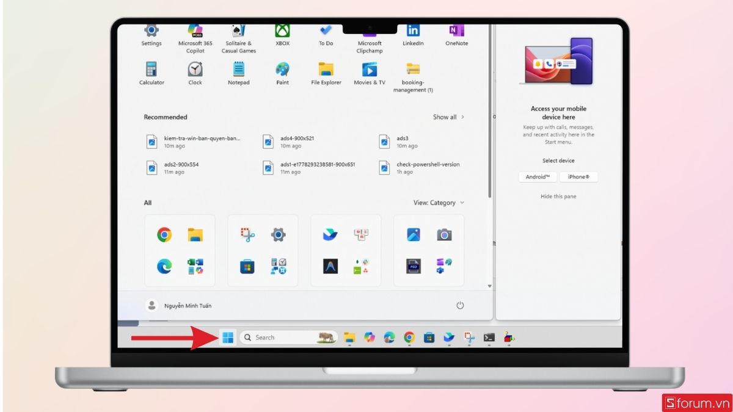Open Microsoft Edge from the taskbar
The height and width of the screenshot is (412, 733).
pyautogui.click(x=389, y=338)
